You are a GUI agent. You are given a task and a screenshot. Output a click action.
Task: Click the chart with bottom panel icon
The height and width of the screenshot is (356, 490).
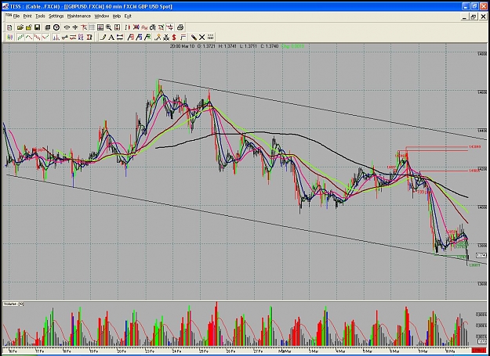coord(100,27)
